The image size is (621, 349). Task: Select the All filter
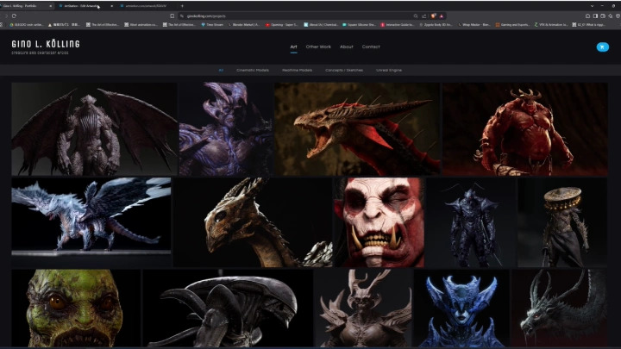coord(221,70)
